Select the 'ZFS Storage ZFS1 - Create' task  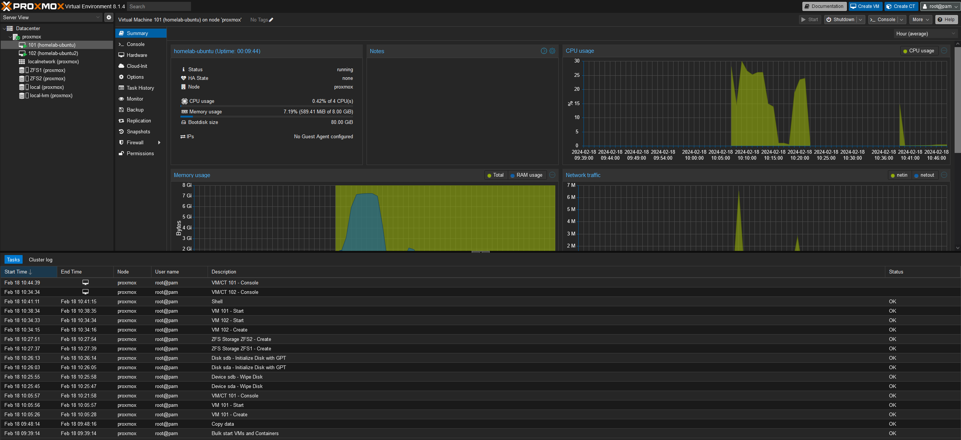(x=480, y=348)
